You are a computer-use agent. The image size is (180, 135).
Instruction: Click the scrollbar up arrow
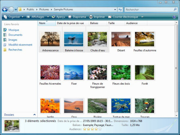click(x=176, y=23)
